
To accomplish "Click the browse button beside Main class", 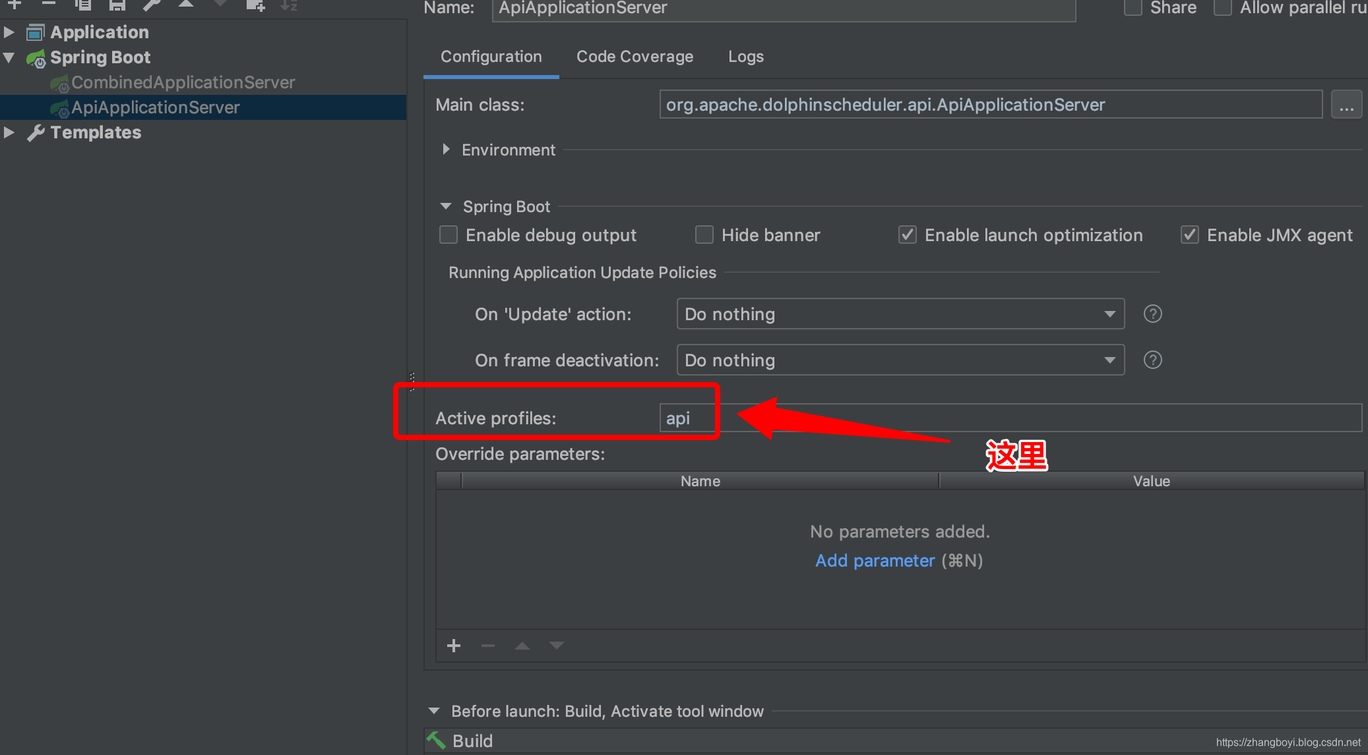I will 1346,105.
